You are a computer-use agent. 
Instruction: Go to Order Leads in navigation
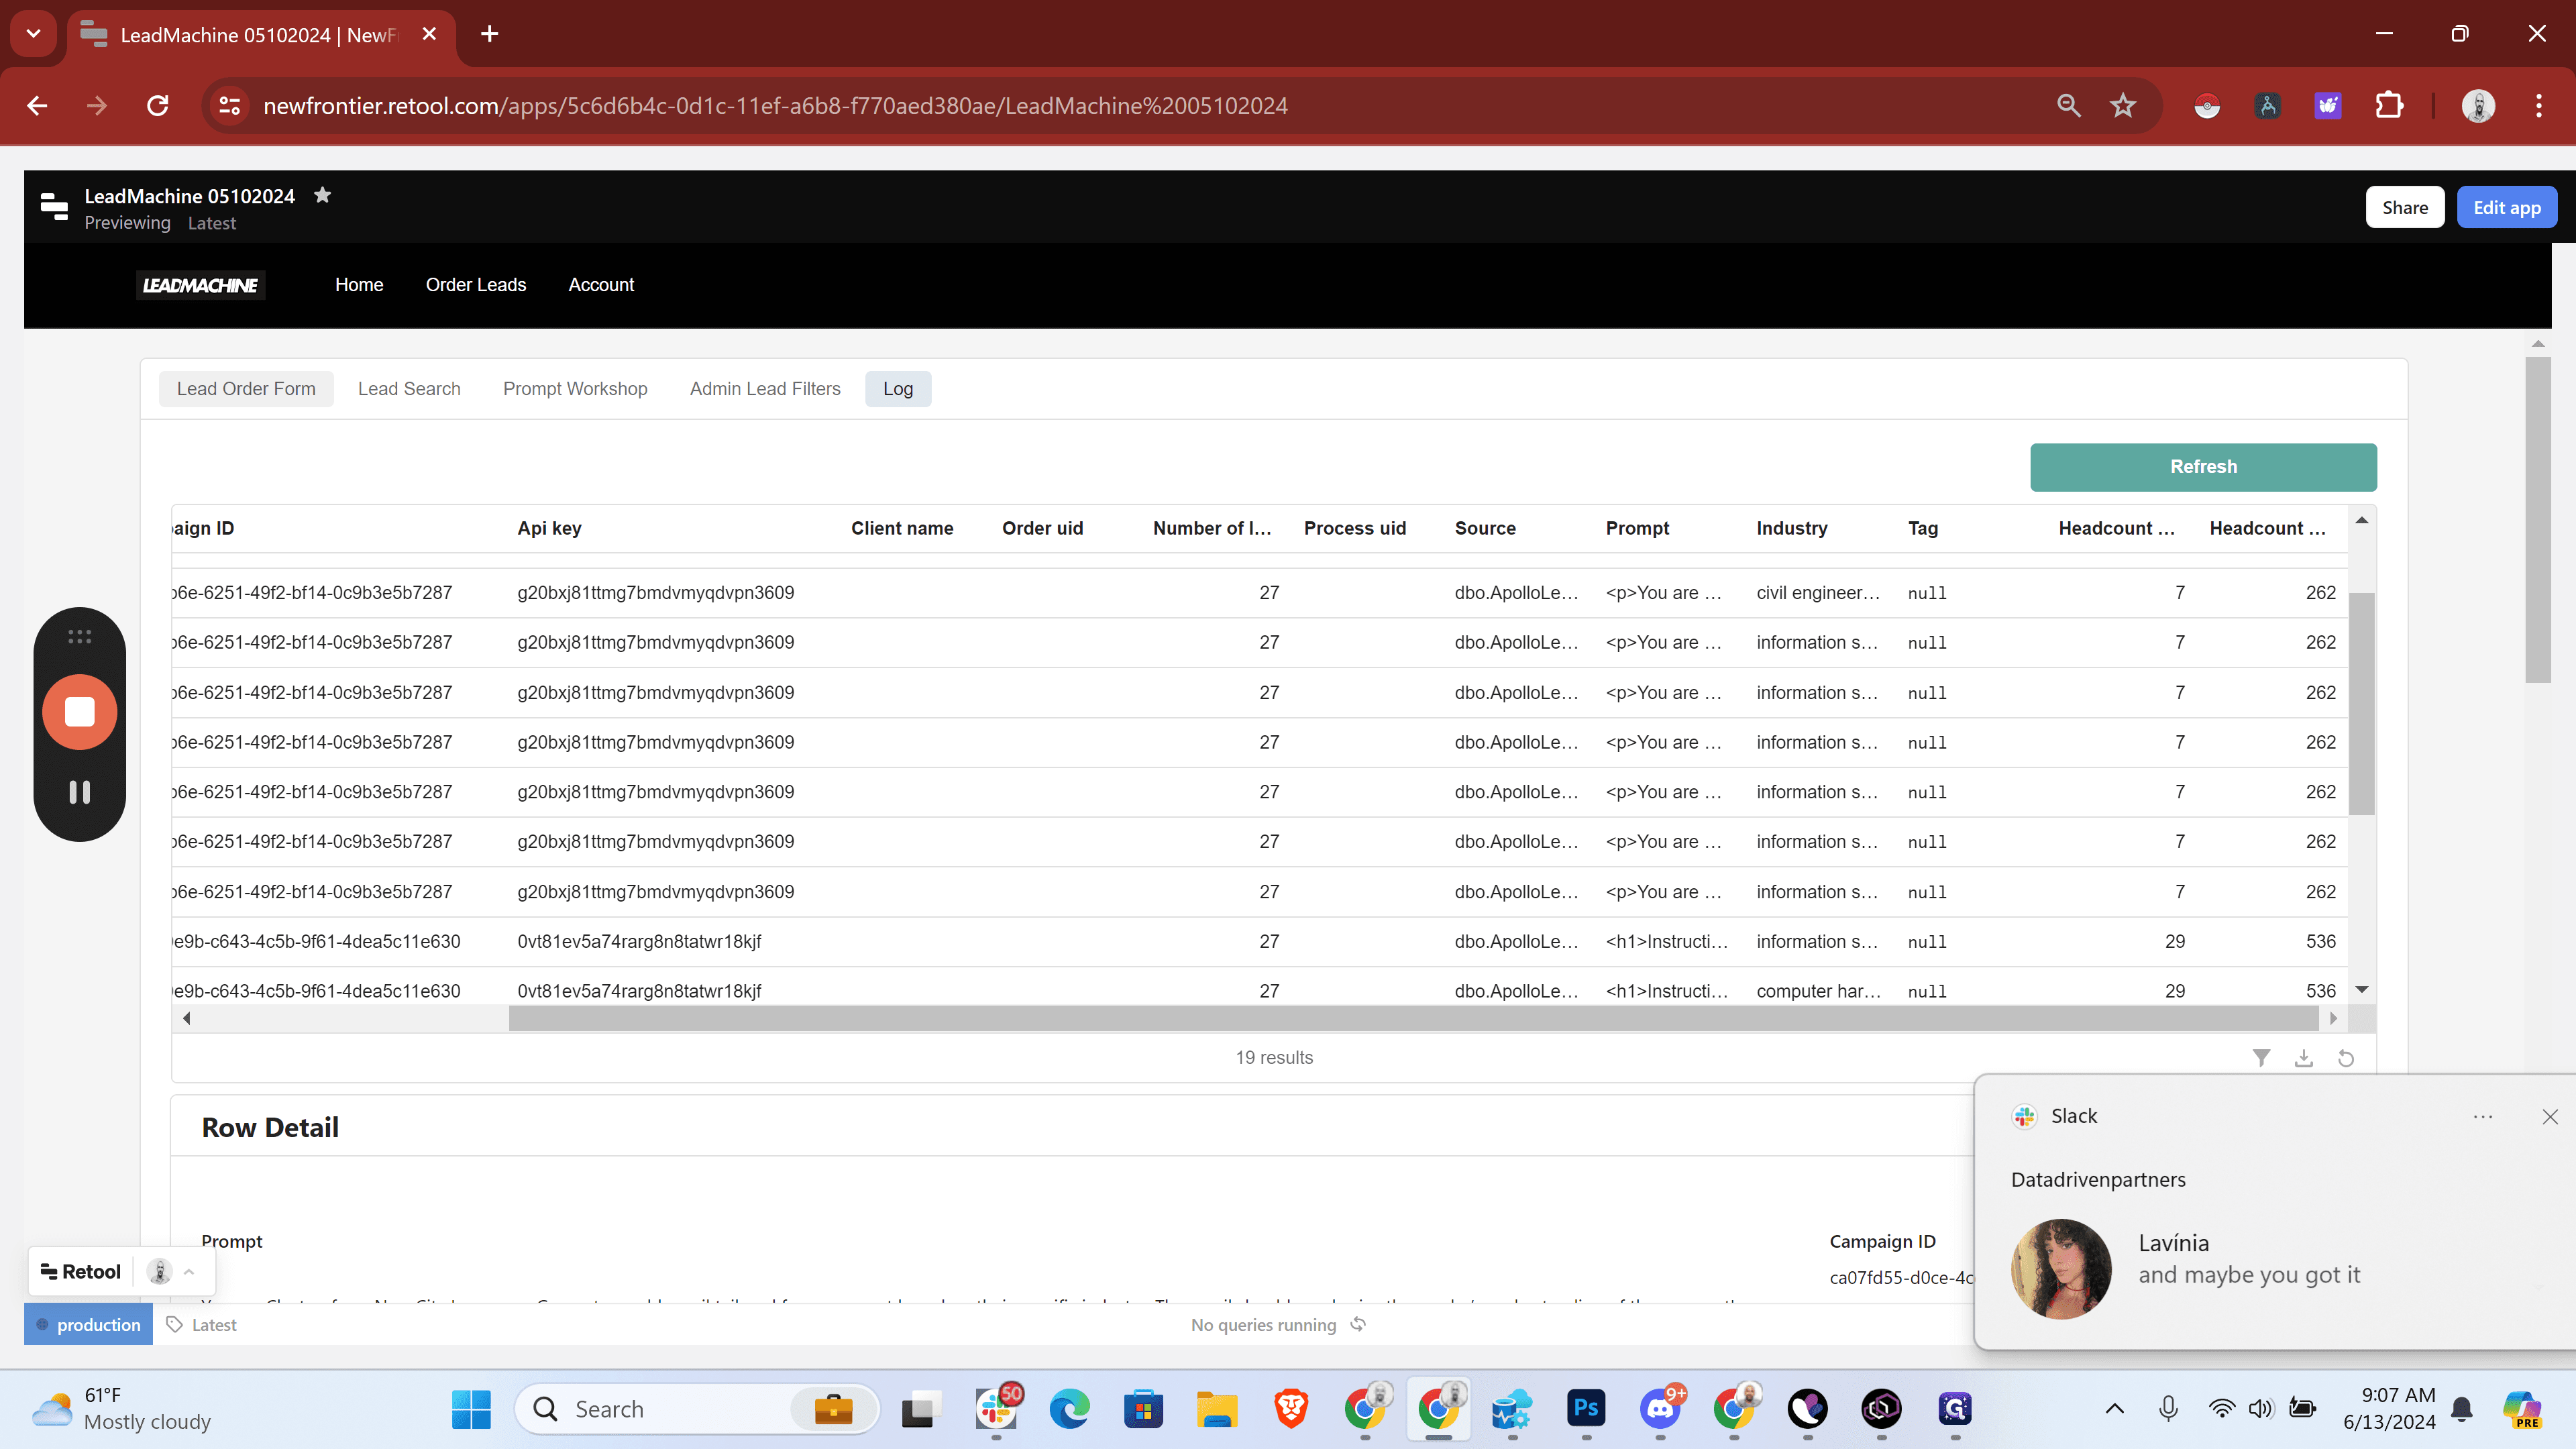[476, 285]
